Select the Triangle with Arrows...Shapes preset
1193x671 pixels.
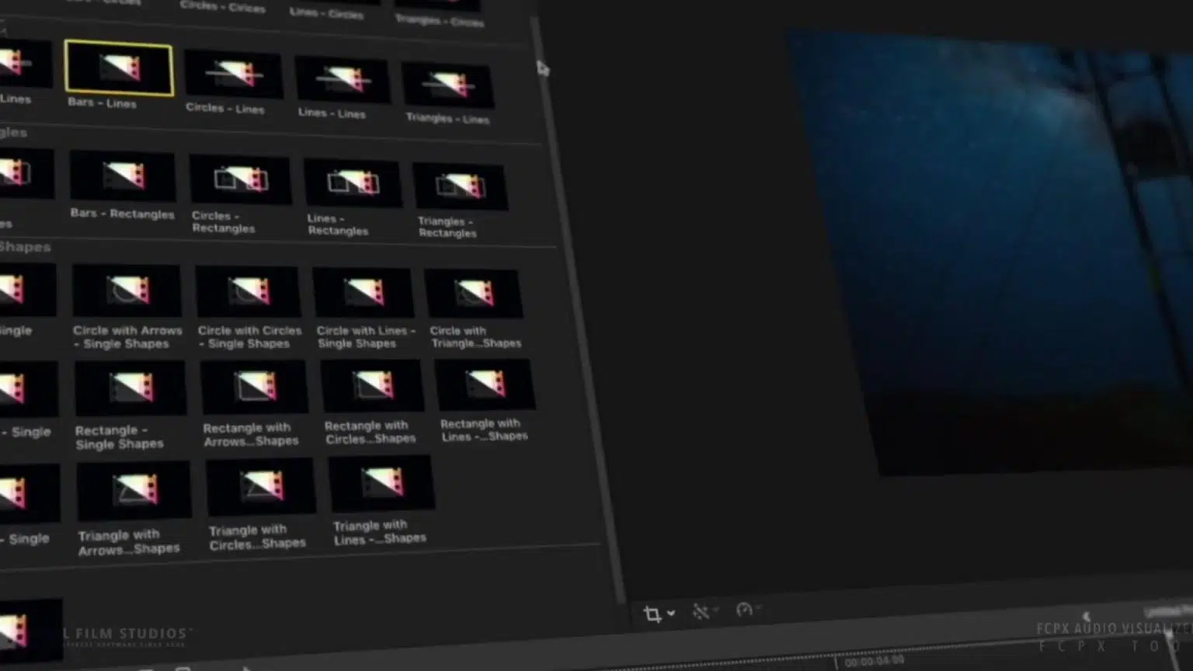[x=134, y=490]
